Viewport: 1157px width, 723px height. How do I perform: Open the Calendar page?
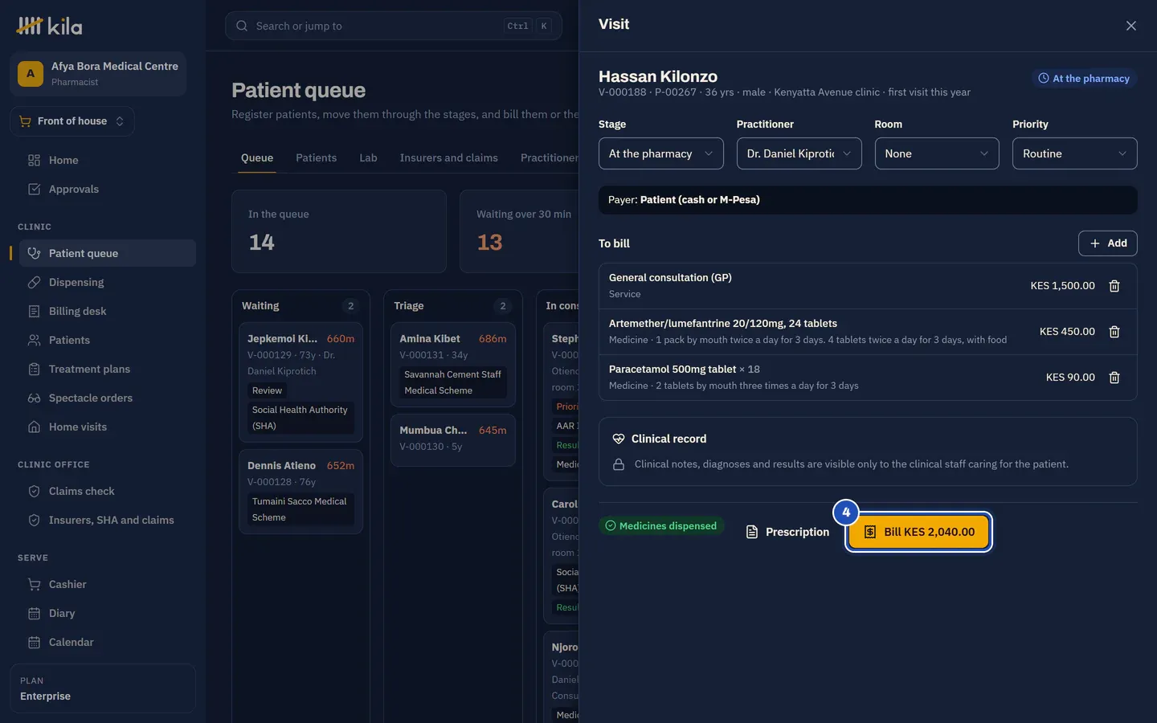(107, 642)
